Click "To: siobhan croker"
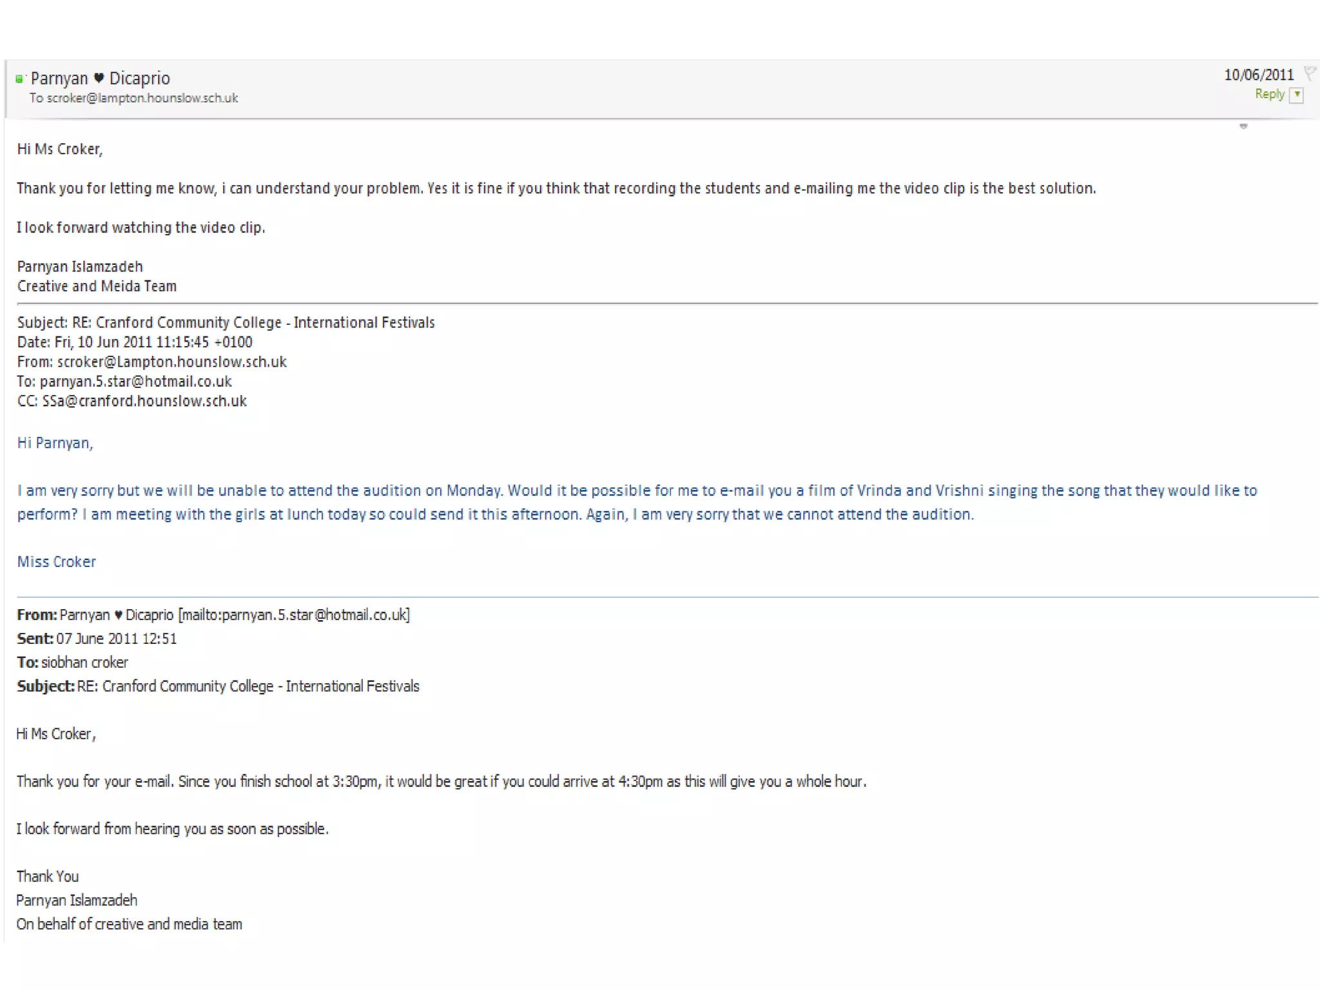The width and height of the screenshot is (1320, 990). pos(72,663)
